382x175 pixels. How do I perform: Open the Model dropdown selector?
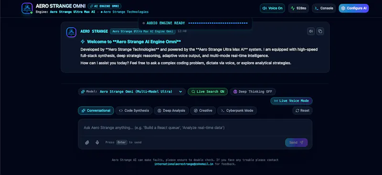tap(132, 92)
